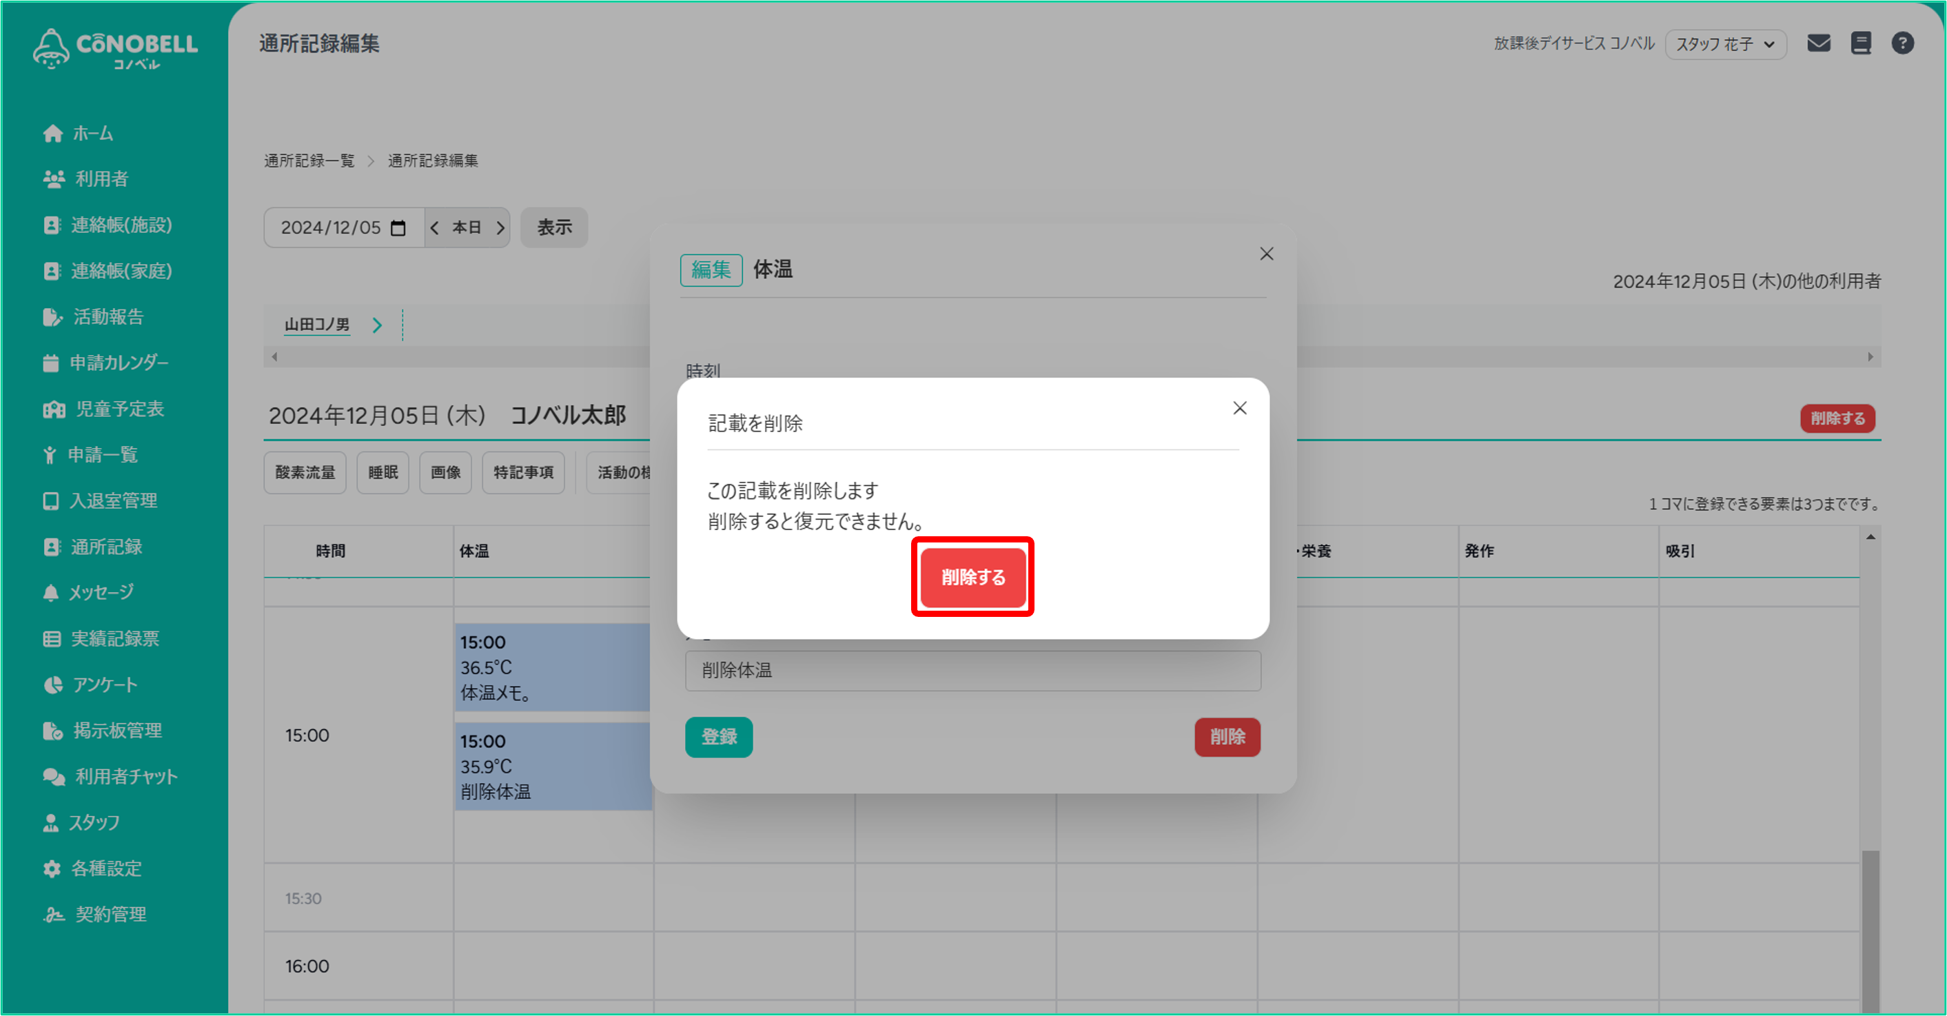Go to next day with right chevron
Viewport: 1947px width, 1016px height.
(x=500, y=227)
